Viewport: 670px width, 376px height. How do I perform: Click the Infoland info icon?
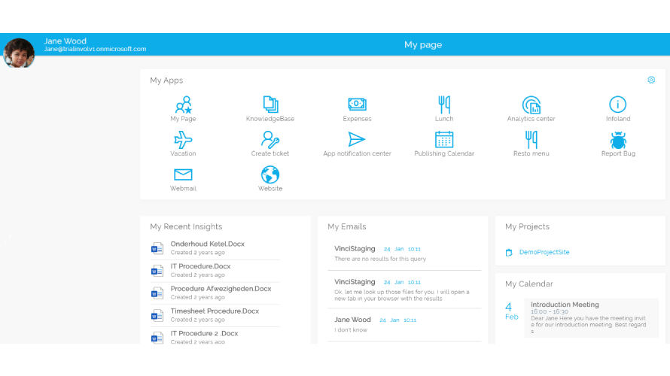point(618,104)
